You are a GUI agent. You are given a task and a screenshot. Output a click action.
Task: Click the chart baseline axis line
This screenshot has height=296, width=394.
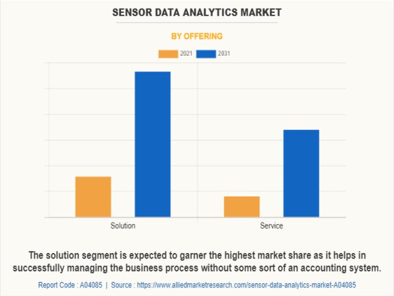coord(195,218)
